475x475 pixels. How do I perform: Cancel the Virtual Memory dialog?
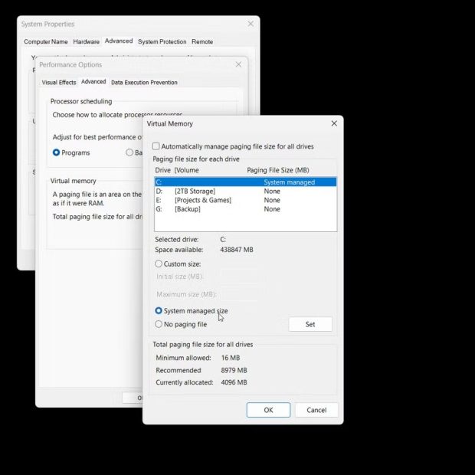coord(316,410)
